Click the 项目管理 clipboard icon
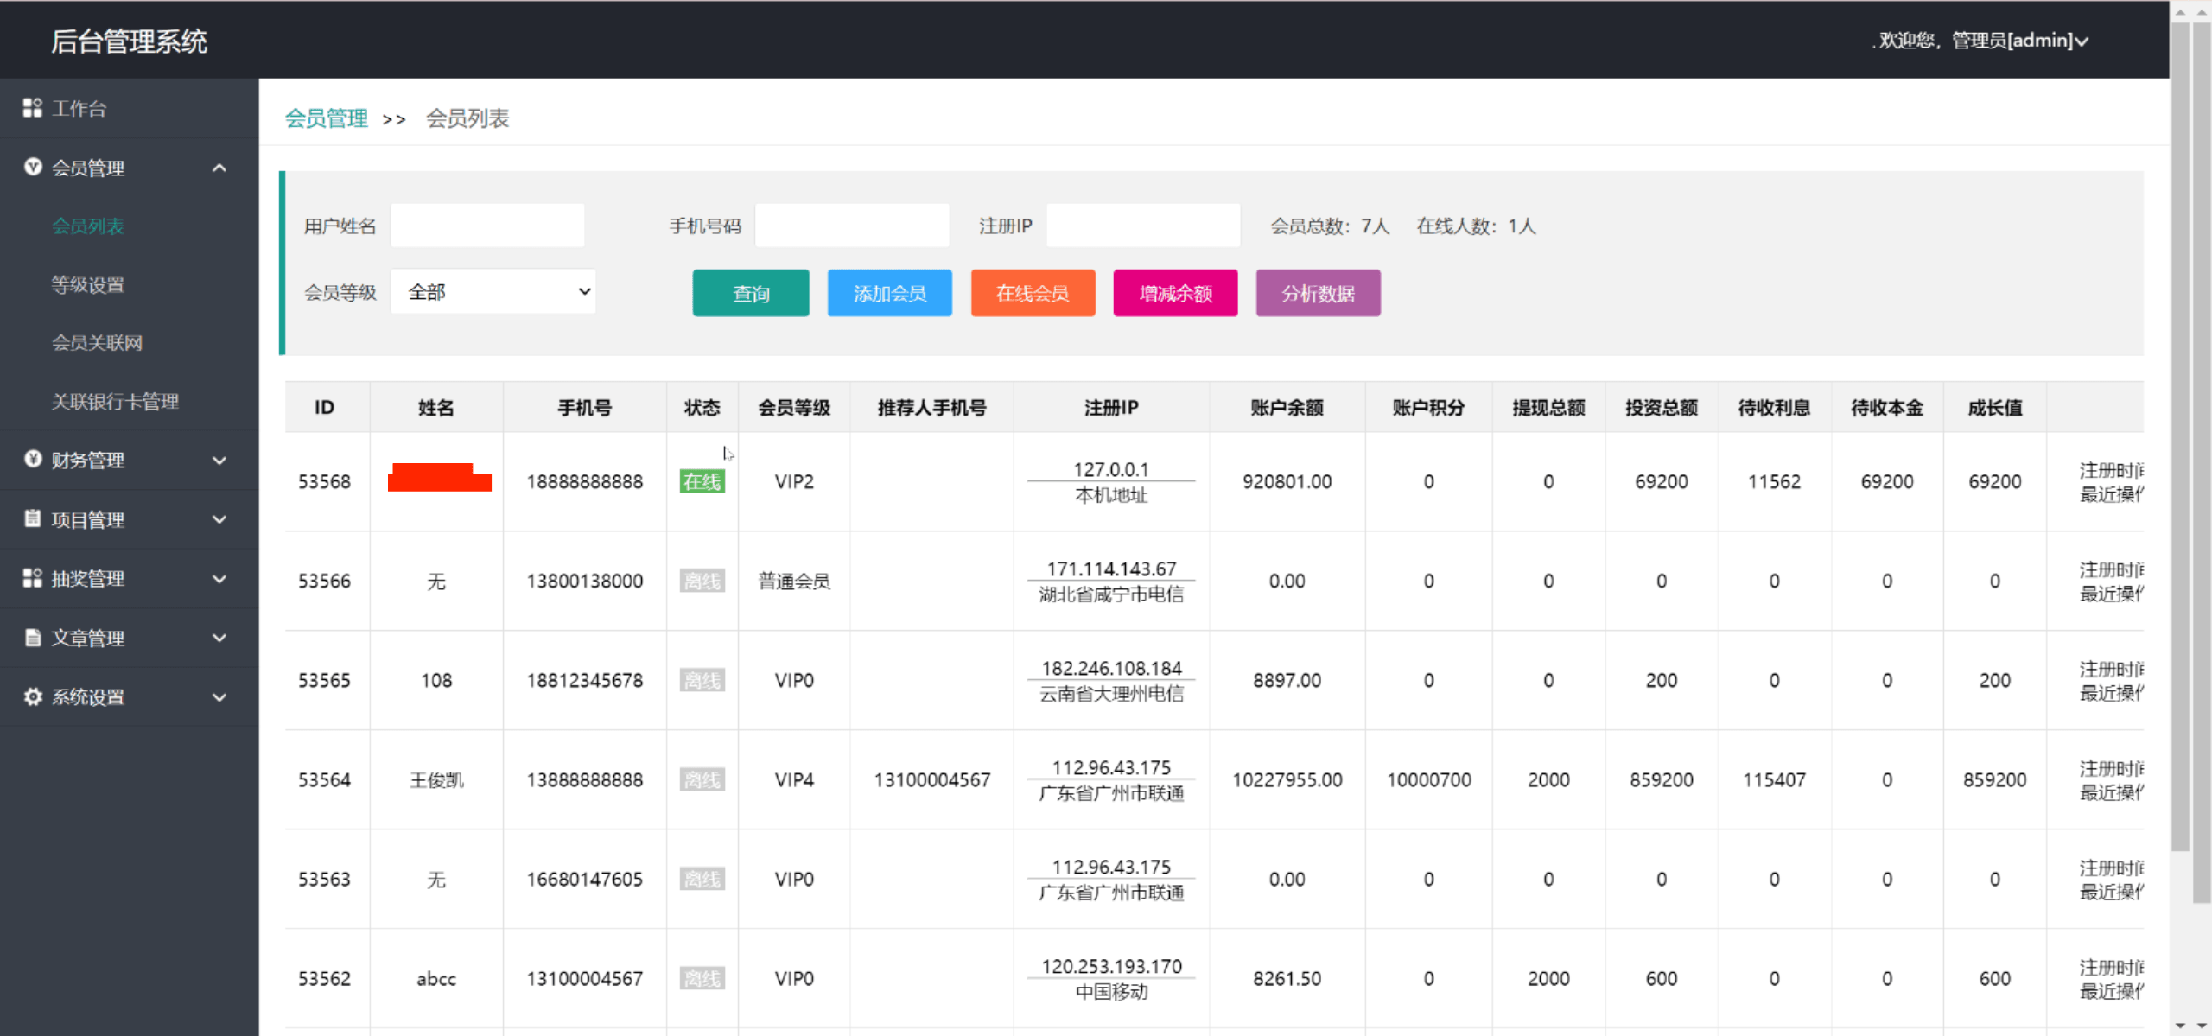The image size is (2212, 1036). 33,518
